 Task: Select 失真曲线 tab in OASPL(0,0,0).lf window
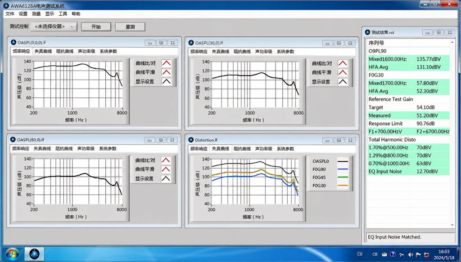click(43, 51)
